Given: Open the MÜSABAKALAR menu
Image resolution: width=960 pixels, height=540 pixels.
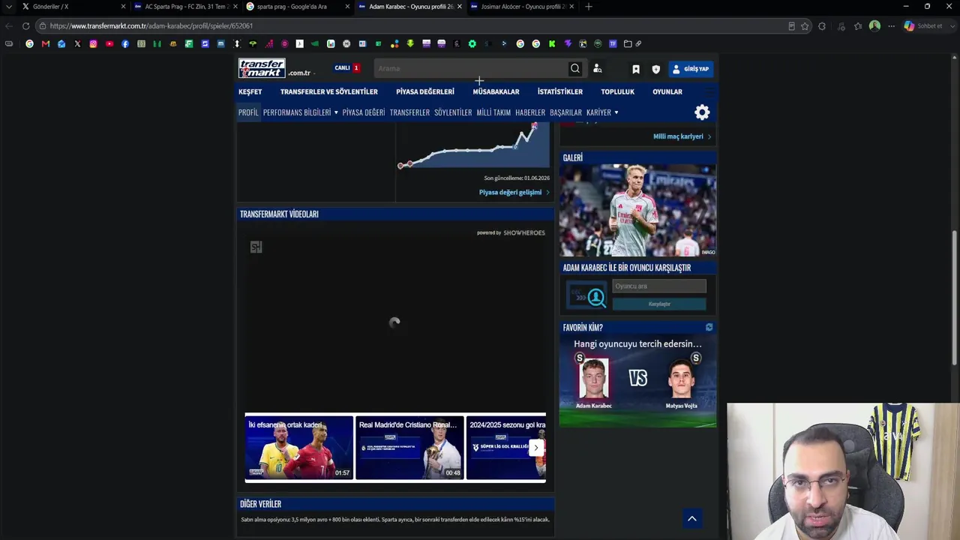Looking at the screenshot, I should pos(496,91).
